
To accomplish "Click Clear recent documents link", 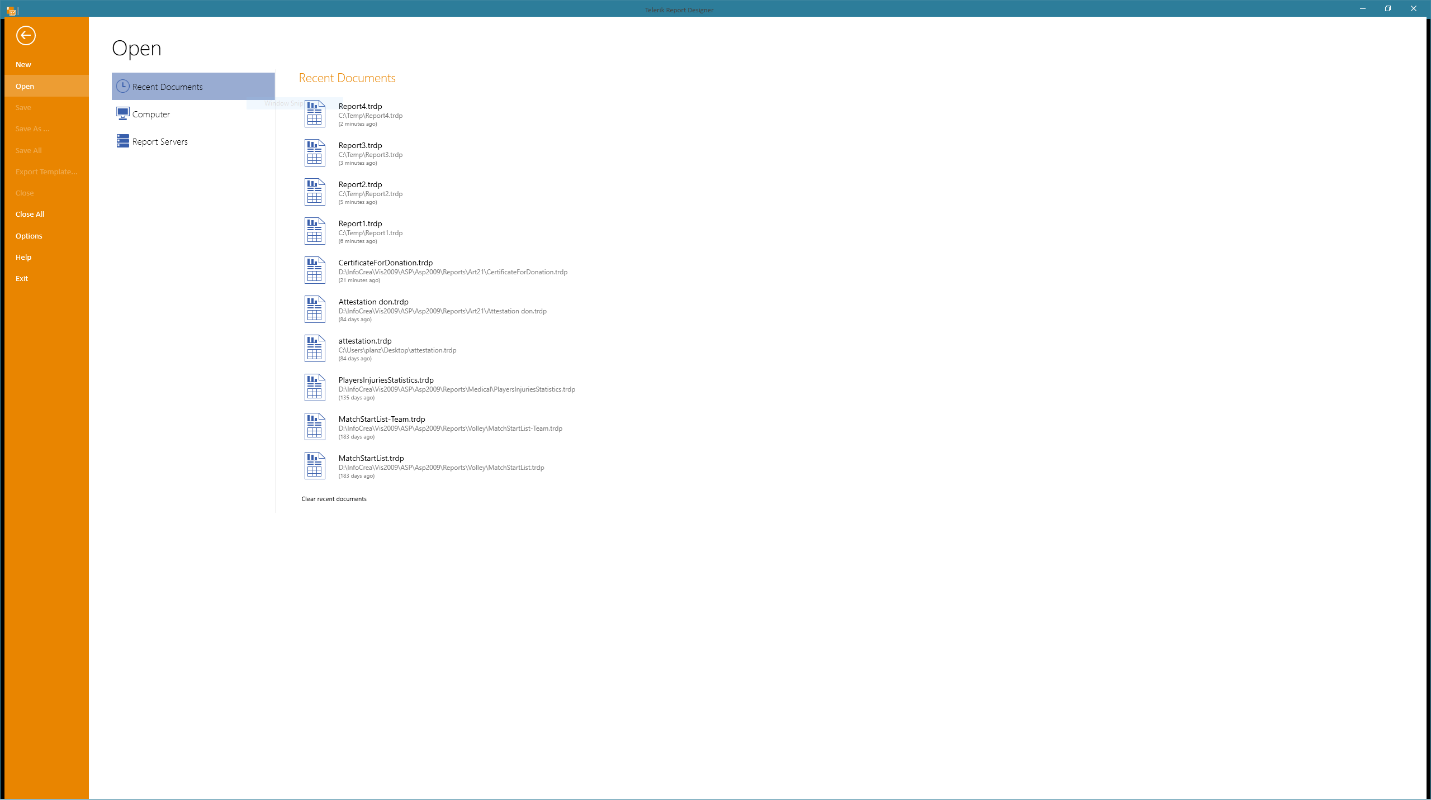I will tap(334, 499).
